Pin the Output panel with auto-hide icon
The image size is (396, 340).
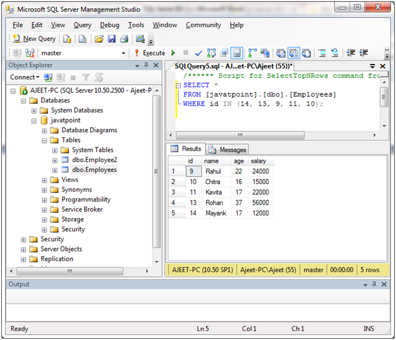point(374,284)
